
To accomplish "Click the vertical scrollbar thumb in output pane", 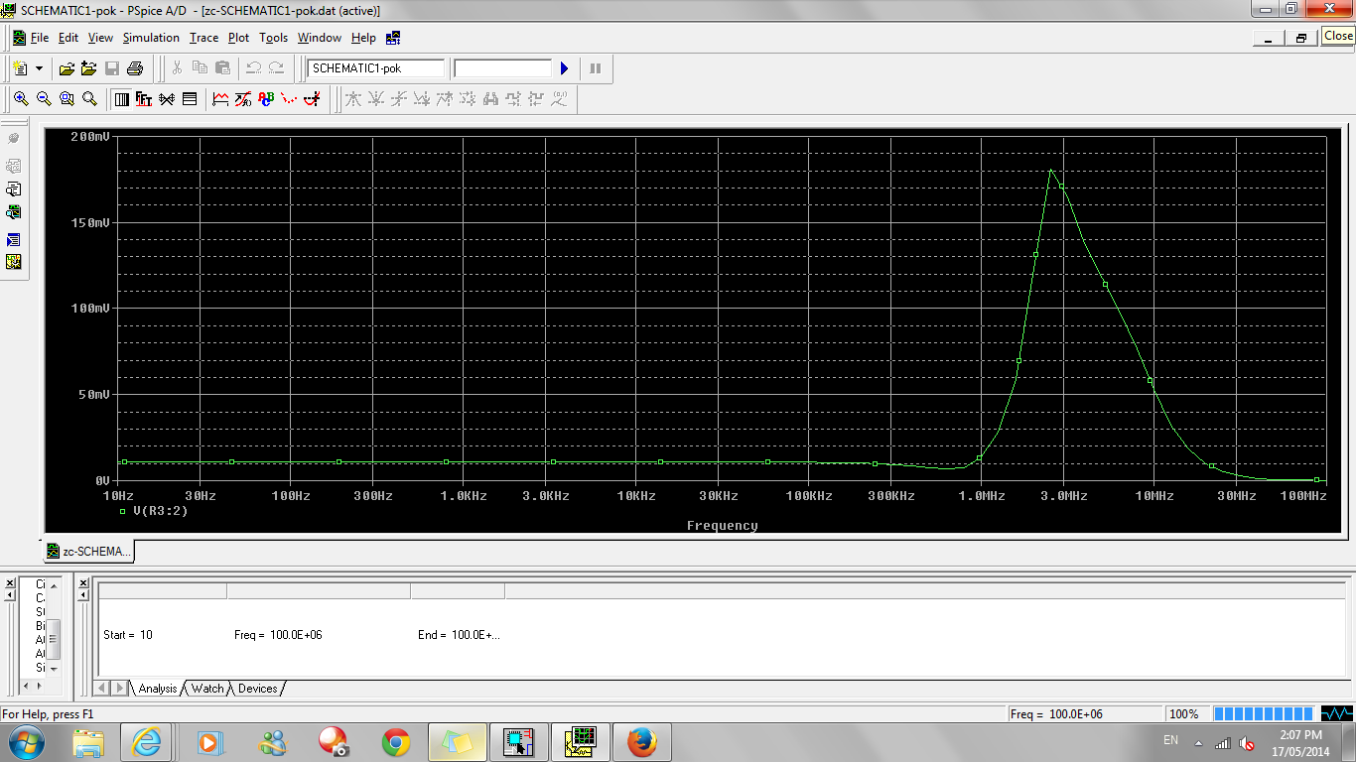I will click(x=55, y=639).
